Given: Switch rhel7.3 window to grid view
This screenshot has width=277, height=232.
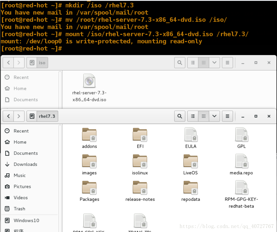Looking at the screenshot, I should (204, 116).
